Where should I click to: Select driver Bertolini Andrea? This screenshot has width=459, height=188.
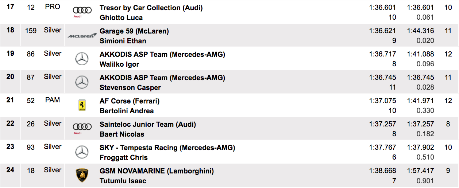click(127, 111)
